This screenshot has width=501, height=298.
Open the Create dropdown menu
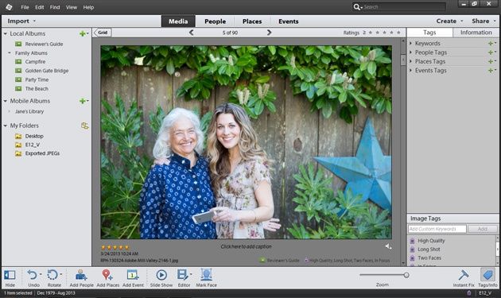tap(449, 21)
